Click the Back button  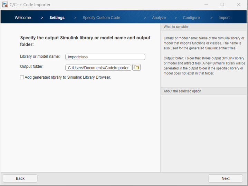click(x=20, y=178)
